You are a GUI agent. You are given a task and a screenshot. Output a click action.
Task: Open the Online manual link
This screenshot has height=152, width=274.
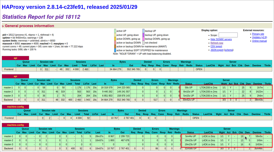(259, 41)
